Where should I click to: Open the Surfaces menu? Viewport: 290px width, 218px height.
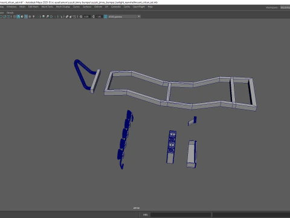pos(87,7)
